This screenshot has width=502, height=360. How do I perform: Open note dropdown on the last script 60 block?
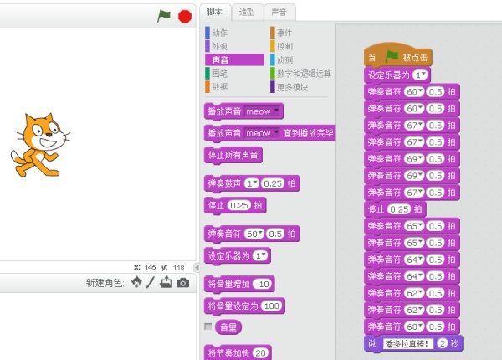(x=421, y=327)
